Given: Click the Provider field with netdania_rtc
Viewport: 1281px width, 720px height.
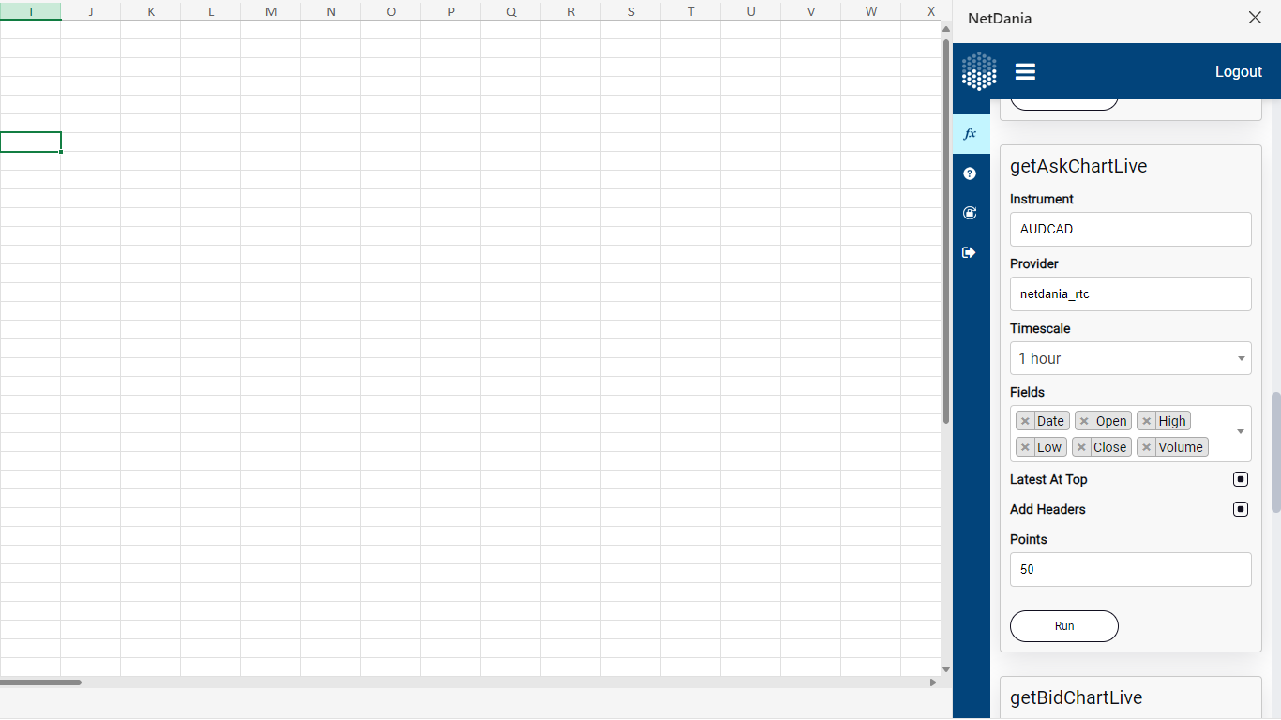Looking at the screenshot, I should coord(1131,293).
